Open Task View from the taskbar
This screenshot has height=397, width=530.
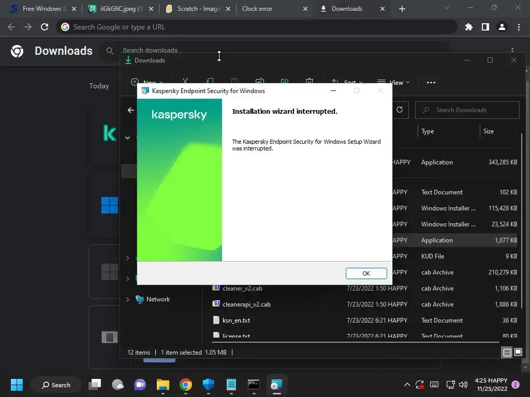tap(95, 385)
